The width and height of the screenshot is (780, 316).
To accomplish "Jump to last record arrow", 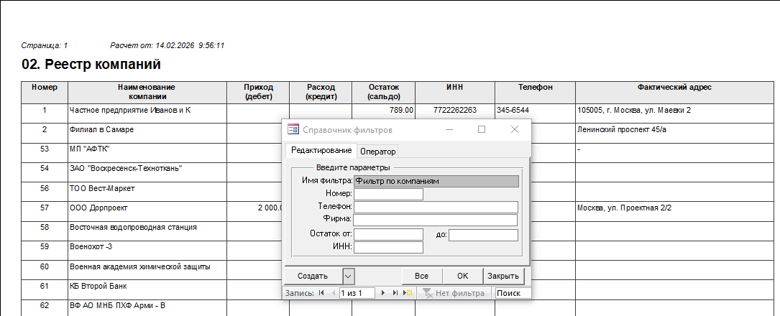I will tap(395, 293).
